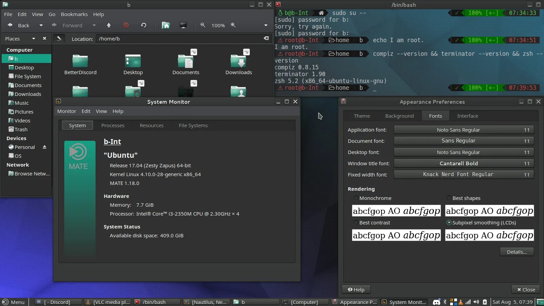
Task: Click the workspace switcher tray icon
Action: point(453,302)
